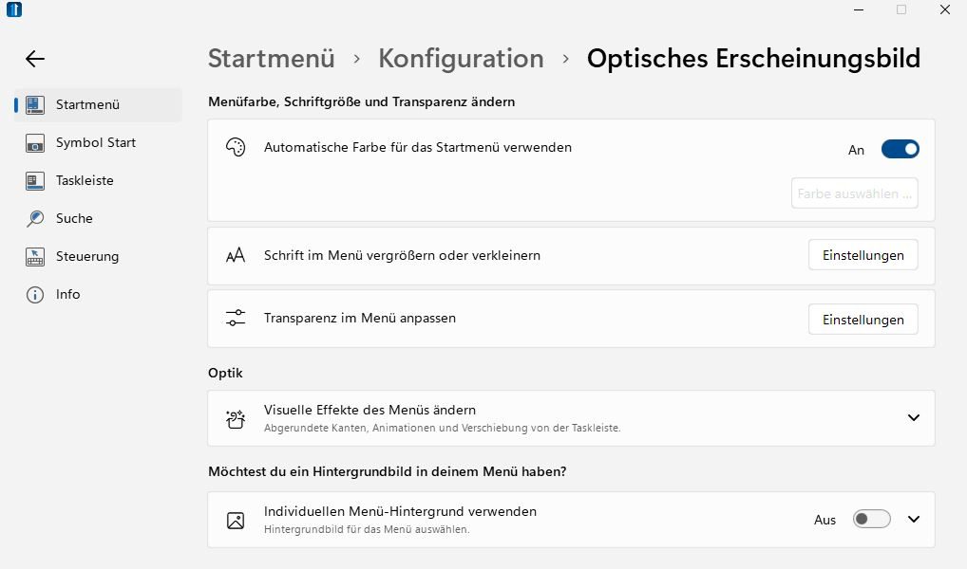Disable automatic Startmenü color toggle
The image size is (967, 569).
click(x=900, y=149)
